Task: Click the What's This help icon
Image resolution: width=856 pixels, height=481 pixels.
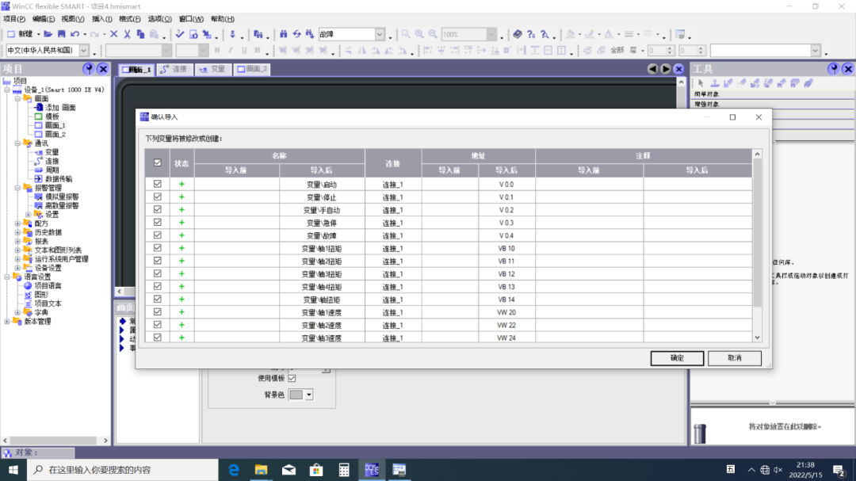Action: pos(530,34)
